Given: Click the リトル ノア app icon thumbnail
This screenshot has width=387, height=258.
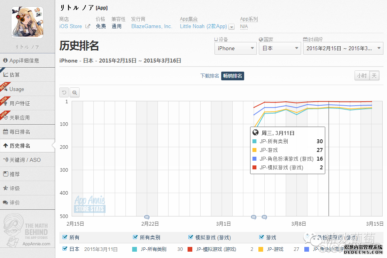Looking at the screenshot, I should [x=27, y=23].
